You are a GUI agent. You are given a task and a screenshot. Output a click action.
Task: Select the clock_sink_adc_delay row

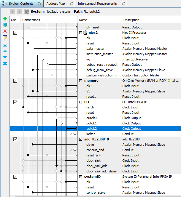point(95,171)
